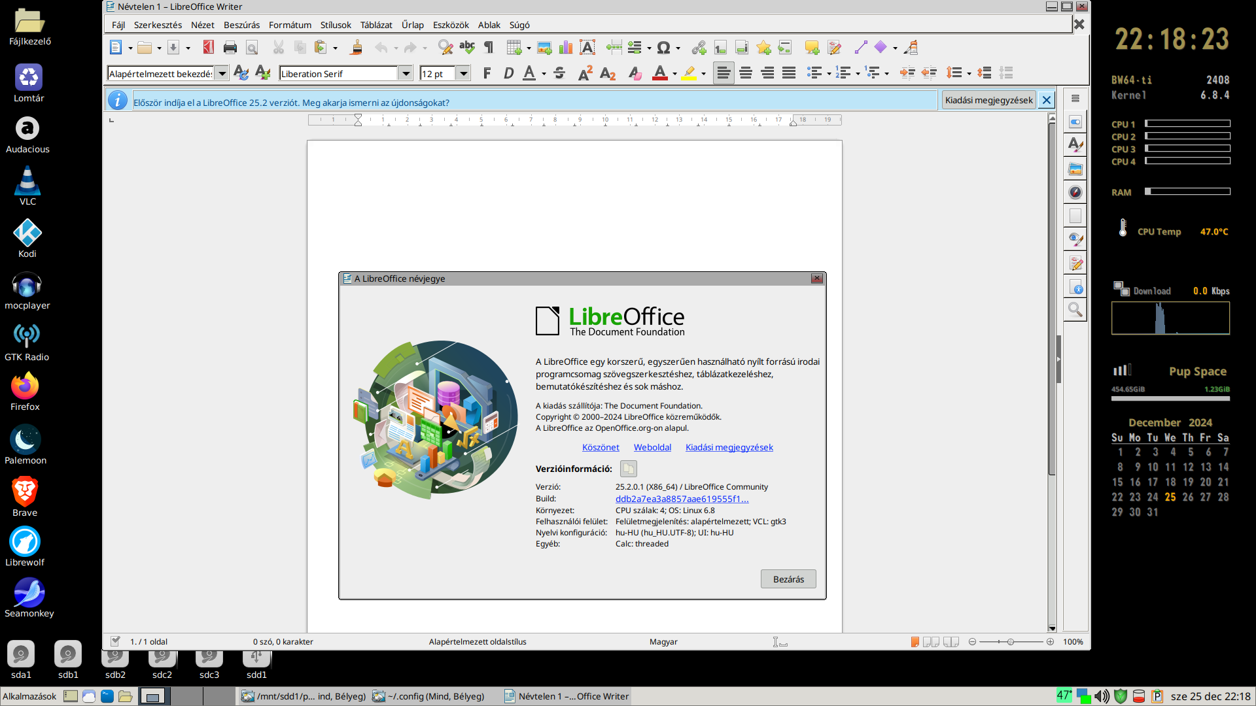The image size is (1256, 706).
Task: Click the Cut scissors icon
Action: (x=279, y=48)
